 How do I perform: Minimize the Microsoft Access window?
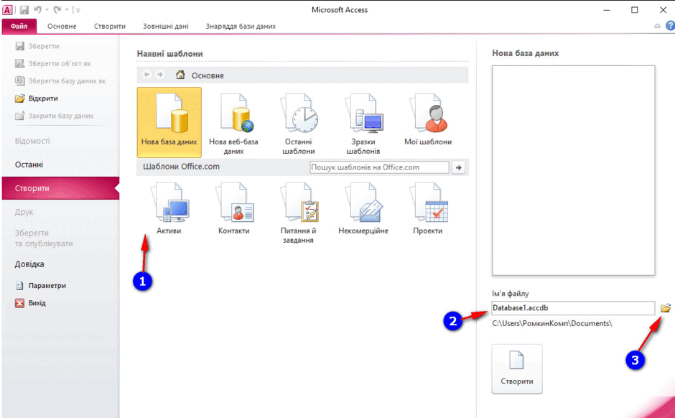tap(606, 9)
